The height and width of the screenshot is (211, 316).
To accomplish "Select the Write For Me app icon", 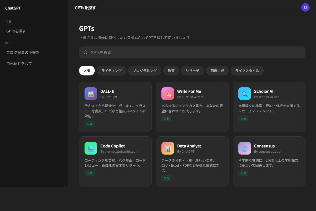I will tap(168, 94).
